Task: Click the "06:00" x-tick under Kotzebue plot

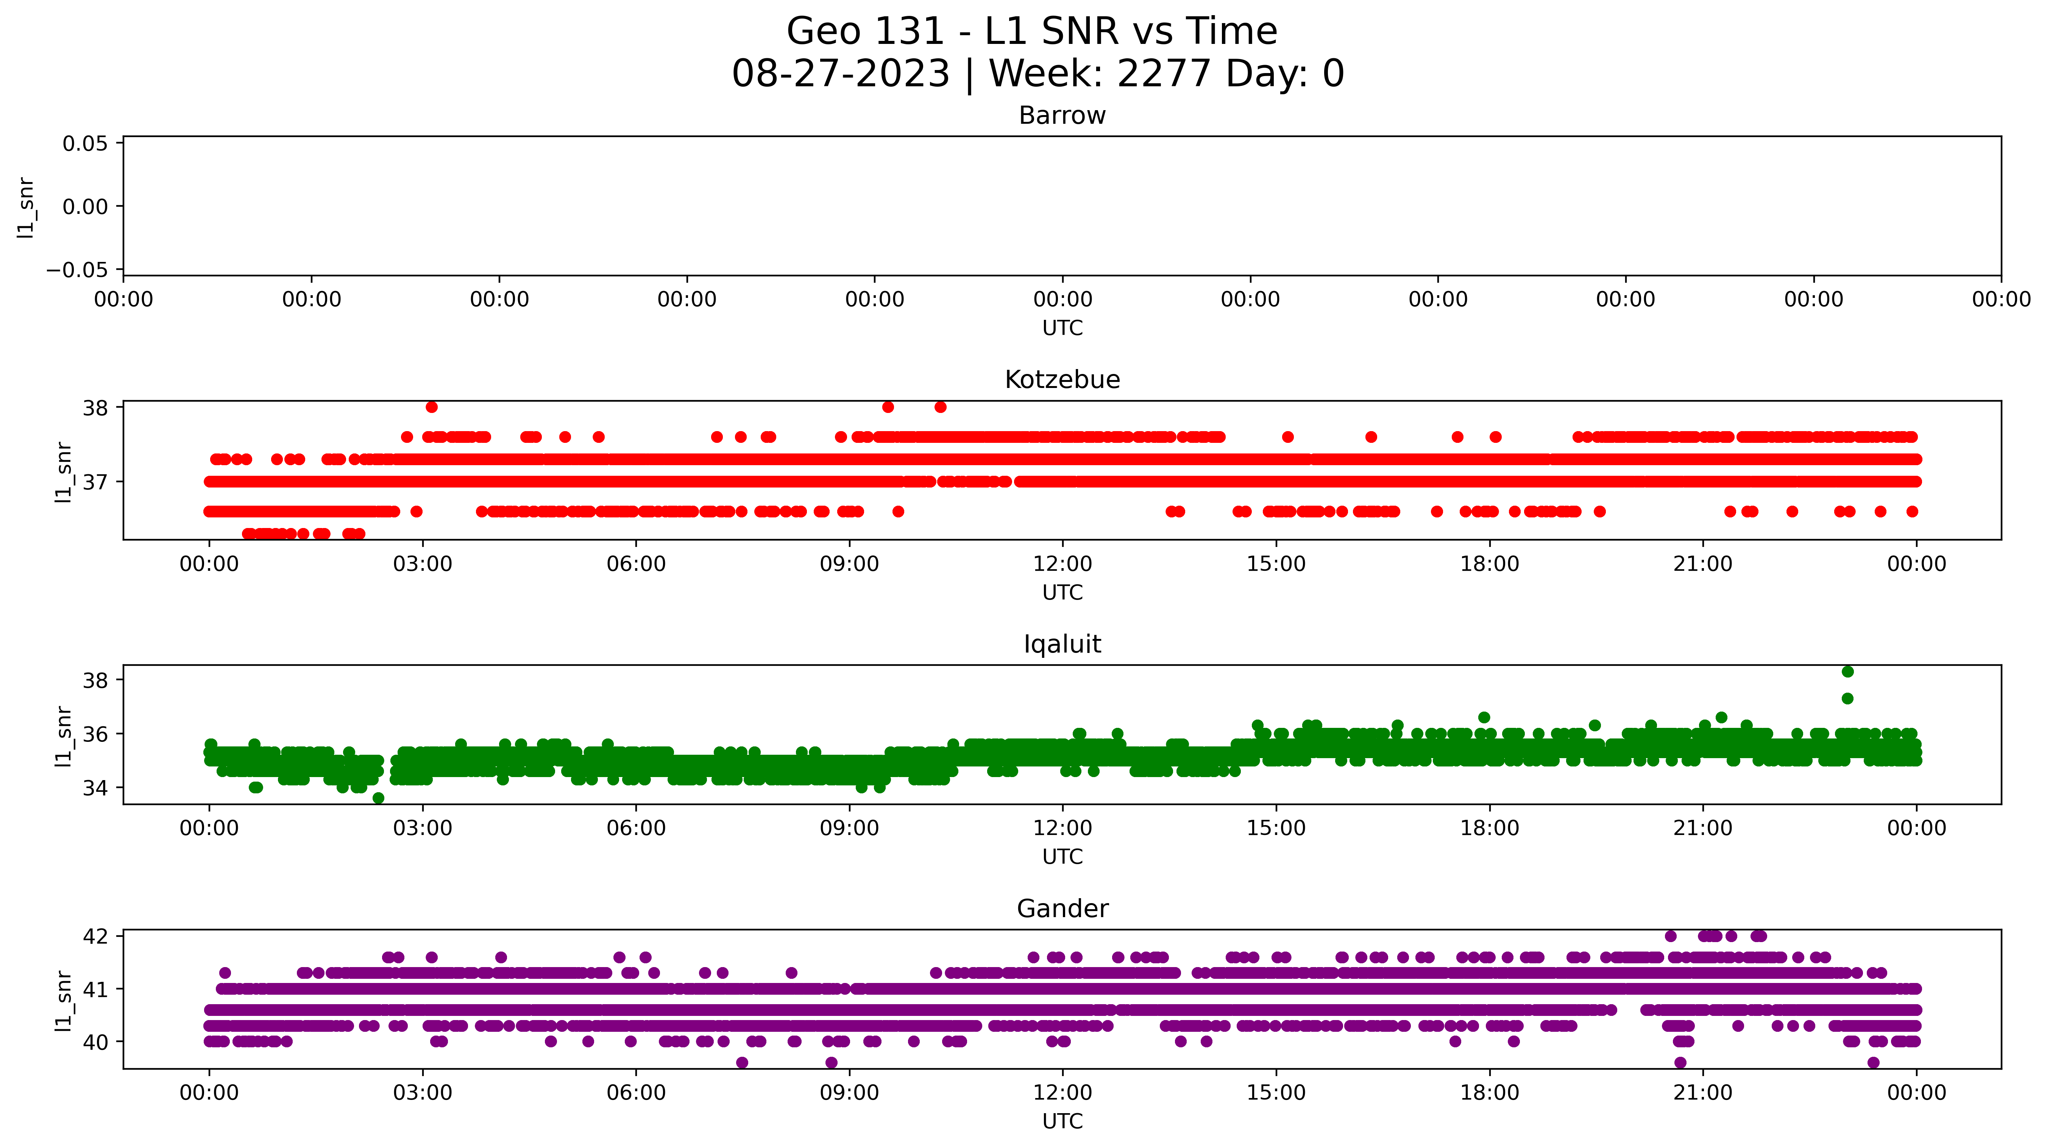Action: [637, 564]
